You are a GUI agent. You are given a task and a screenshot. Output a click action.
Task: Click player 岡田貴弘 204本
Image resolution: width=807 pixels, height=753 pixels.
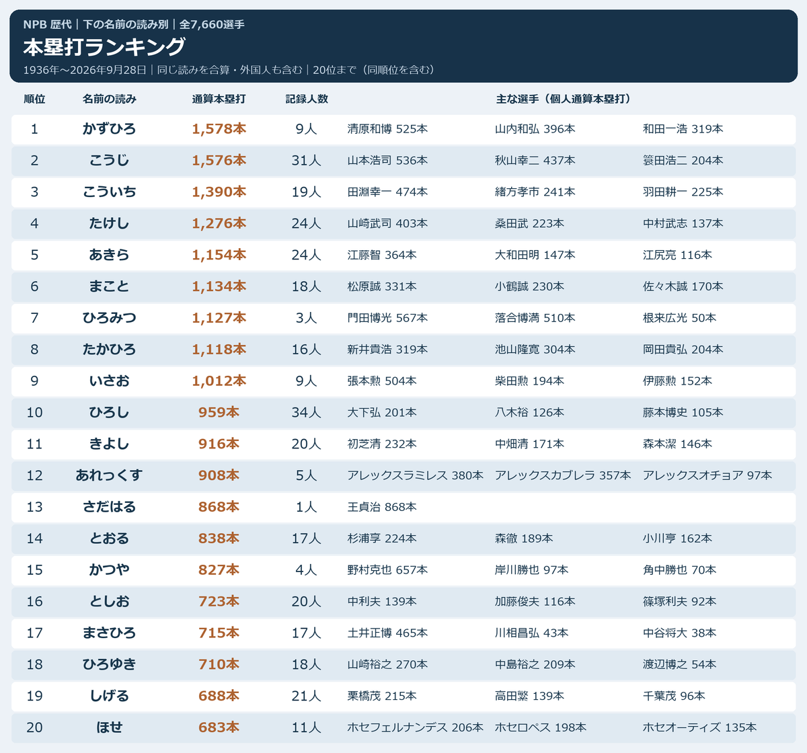tap(683, 350)
